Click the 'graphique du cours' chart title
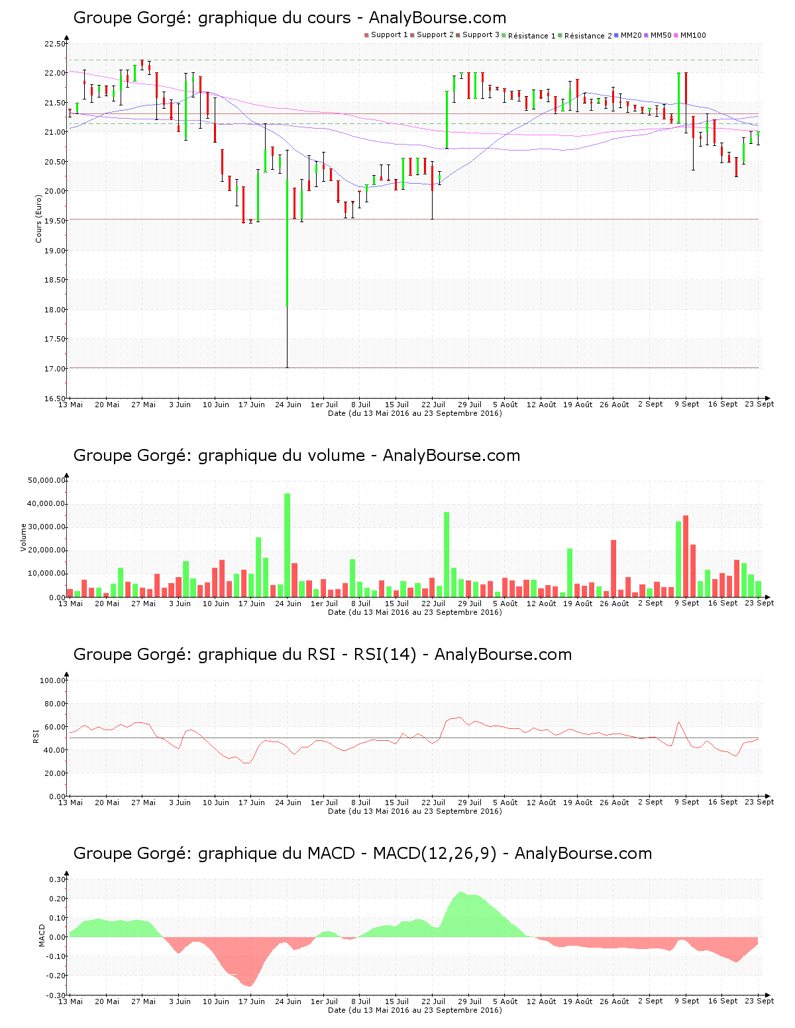795x1028 pixels. (290, 18)
